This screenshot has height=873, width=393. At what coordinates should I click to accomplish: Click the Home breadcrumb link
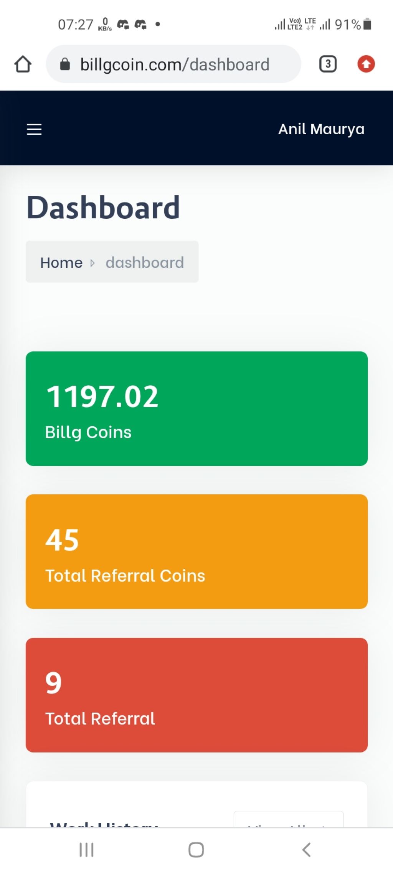pyautogui.click(x=61, y=263)
